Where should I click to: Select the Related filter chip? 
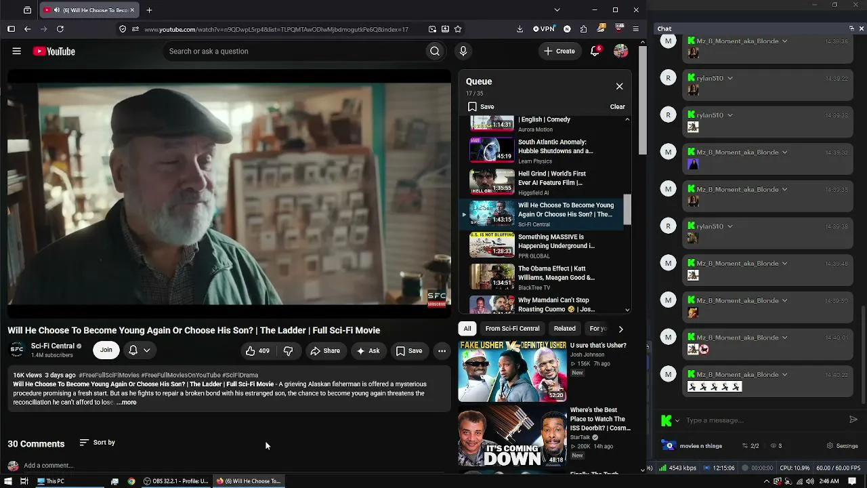565,329
